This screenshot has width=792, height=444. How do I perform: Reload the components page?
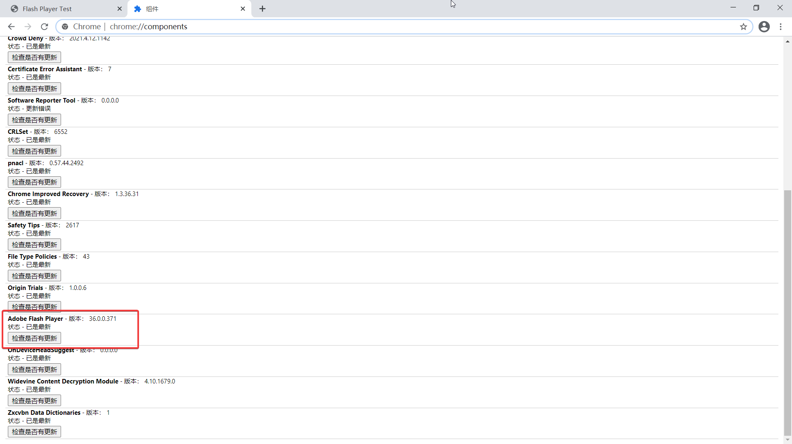[45, 27]
